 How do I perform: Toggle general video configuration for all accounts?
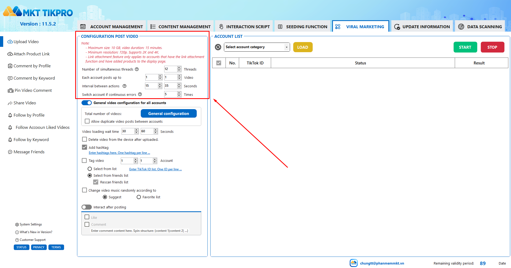click(x=87, y=103)
